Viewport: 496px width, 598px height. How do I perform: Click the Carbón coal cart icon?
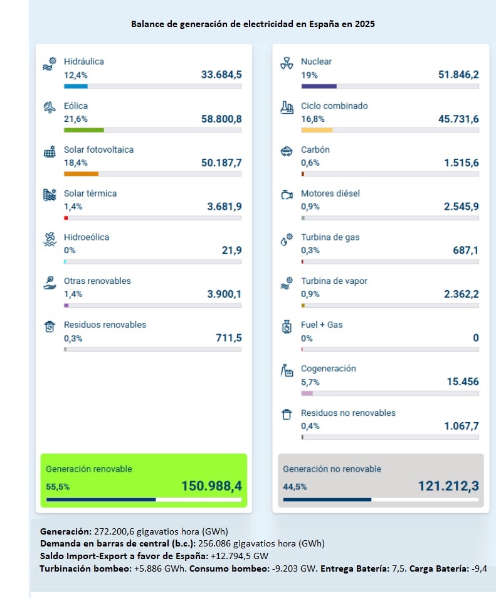click(x=287, y=151)
